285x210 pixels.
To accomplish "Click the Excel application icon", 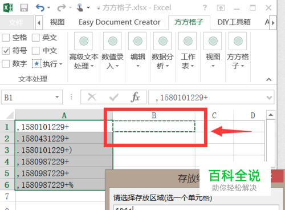I will pos(8,8).
